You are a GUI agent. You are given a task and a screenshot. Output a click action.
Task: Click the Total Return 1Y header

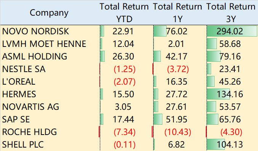pyautogui.click(x=178, y=13)
